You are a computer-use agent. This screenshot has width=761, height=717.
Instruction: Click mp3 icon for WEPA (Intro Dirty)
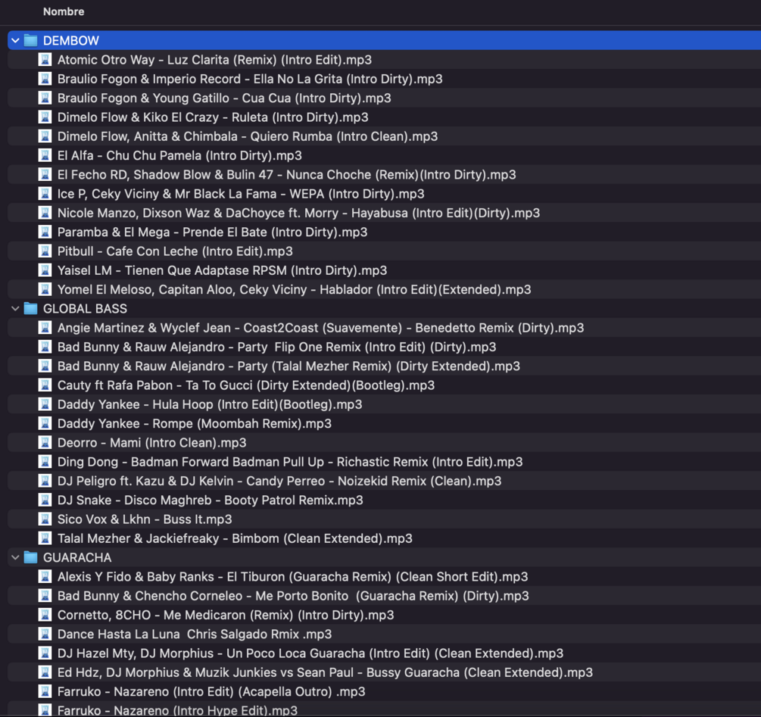tap(45, 194)
